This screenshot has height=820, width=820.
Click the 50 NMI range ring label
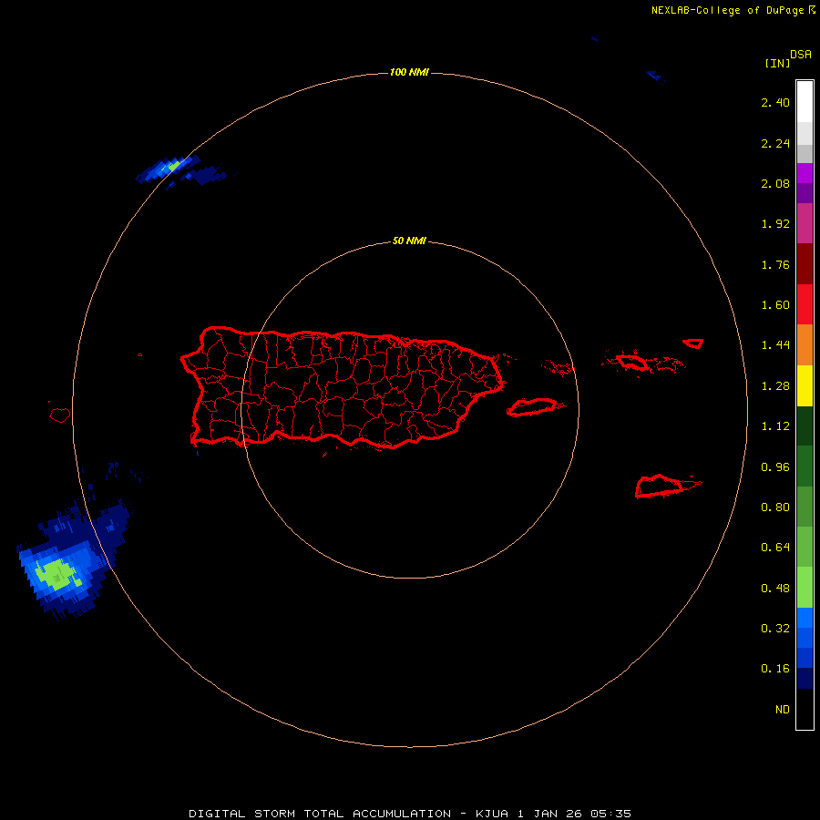[409, 241]
